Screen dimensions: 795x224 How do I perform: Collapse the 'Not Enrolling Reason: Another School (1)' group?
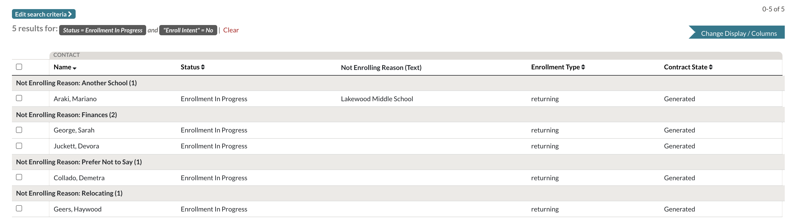(x=76, y=83)
